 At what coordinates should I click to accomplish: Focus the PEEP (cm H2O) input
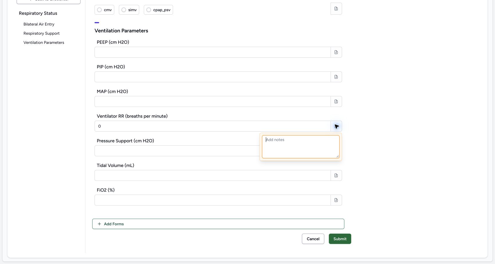pos(213,52)
